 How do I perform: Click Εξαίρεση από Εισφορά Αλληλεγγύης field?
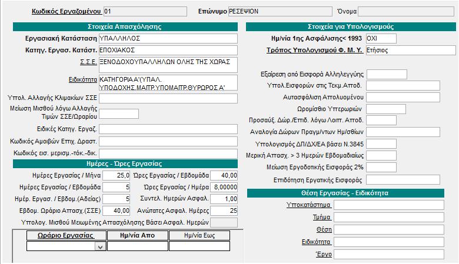387,74
